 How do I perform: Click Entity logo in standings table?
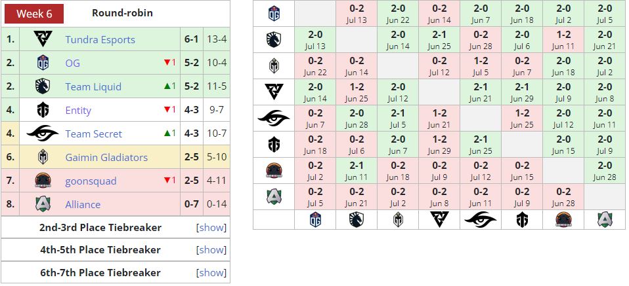click(43, 110)
